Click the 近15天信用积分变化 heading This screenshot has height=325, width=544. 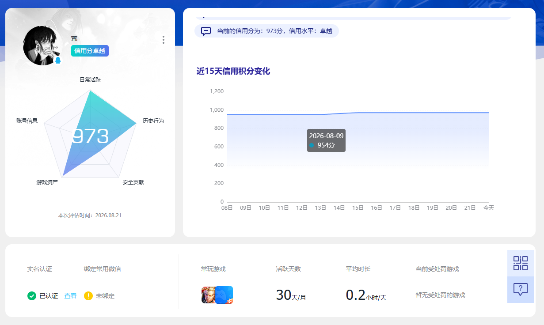pyautogui.click(x=233, y=71)
